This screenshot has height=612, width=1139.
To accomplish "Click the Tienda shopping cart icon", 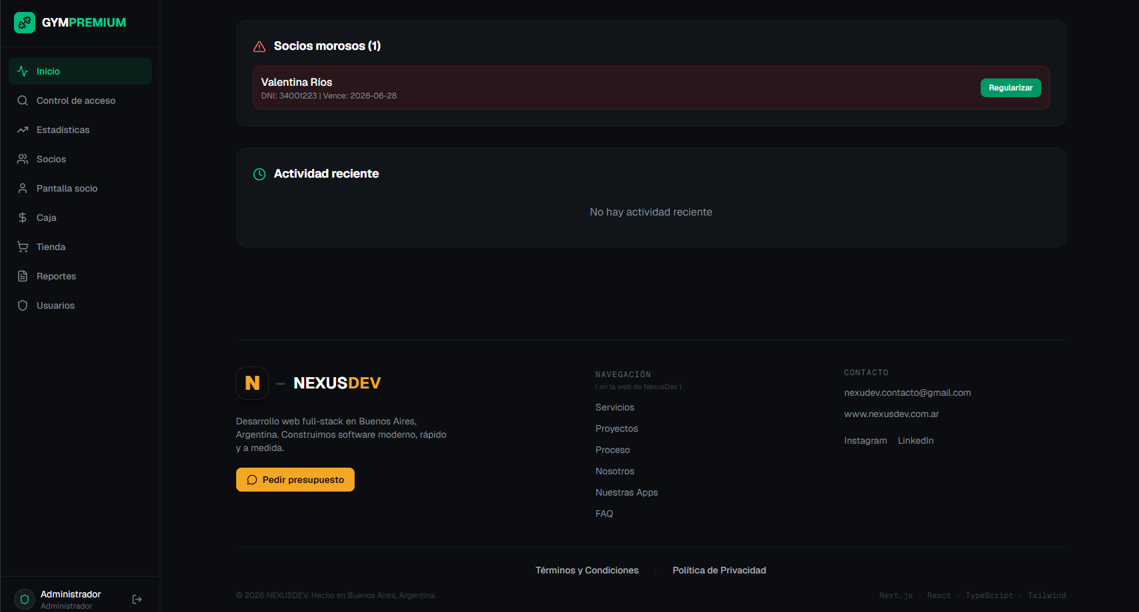I will pyautogui.click(x=23, y=247).
